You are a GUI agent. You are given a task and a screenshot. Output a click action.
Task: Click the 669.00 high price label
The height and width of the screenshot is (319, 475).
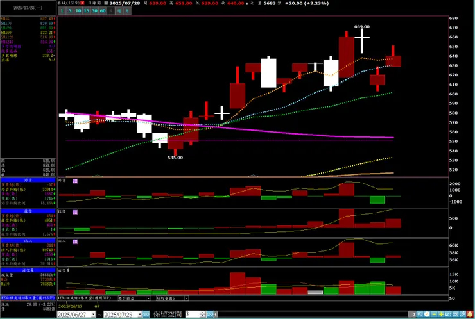pyautogui.click(x=361, y=27)
